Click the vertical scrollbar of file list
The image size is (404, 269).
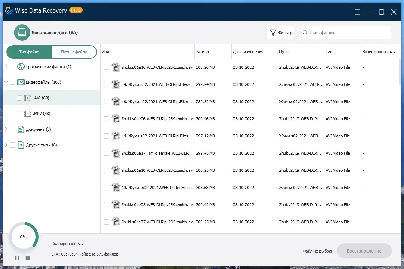(400, 72)
